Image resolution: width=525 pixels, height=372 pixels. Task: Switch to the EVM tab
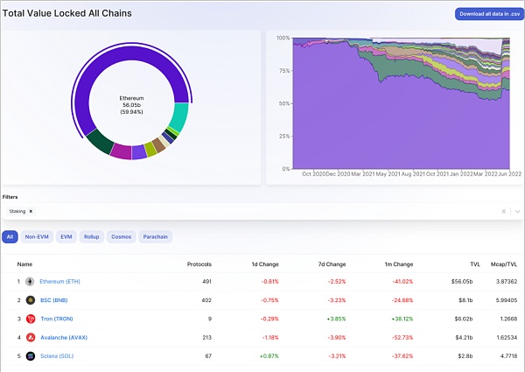click(66, 236)
